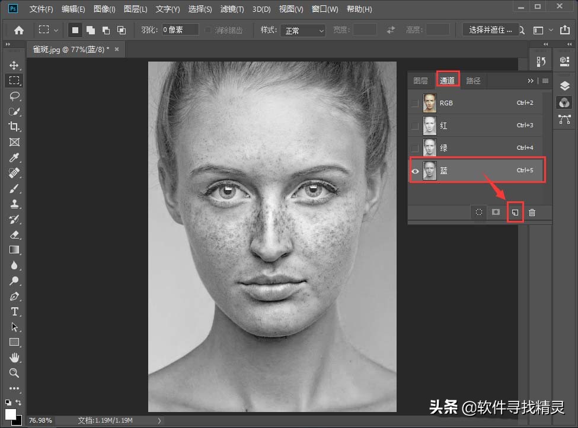Click the delete channel trash icon

coord(532,212)
